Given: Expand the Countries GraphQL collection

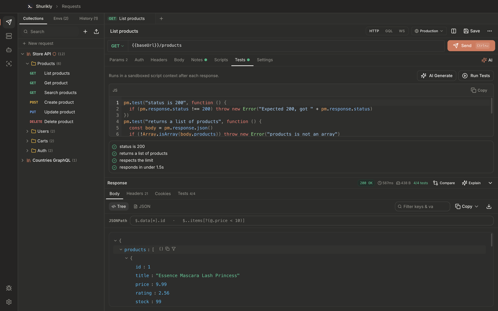Looking at the screenshot, I should pyautogui.click(x=22, y=160).
